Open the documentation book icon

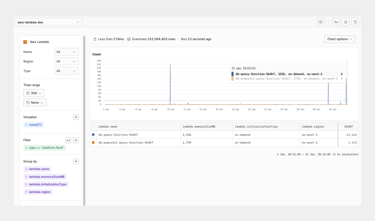coord(321,22)
